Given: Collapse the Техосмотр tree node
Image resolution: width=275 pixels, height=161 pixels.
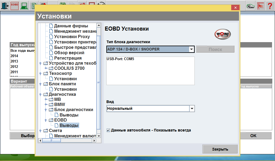Looking at the screenshot, I should pos(40,74).
